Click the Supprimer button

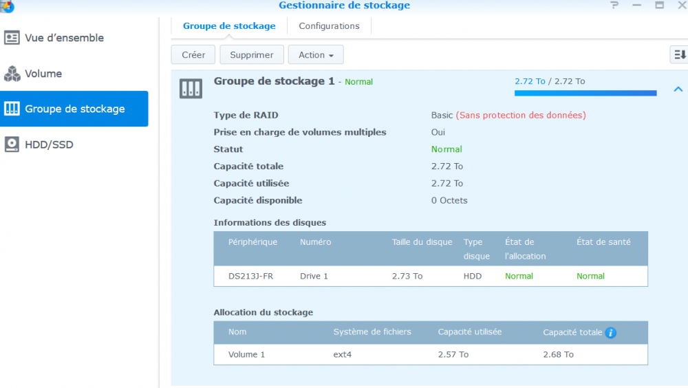(251, 55)
